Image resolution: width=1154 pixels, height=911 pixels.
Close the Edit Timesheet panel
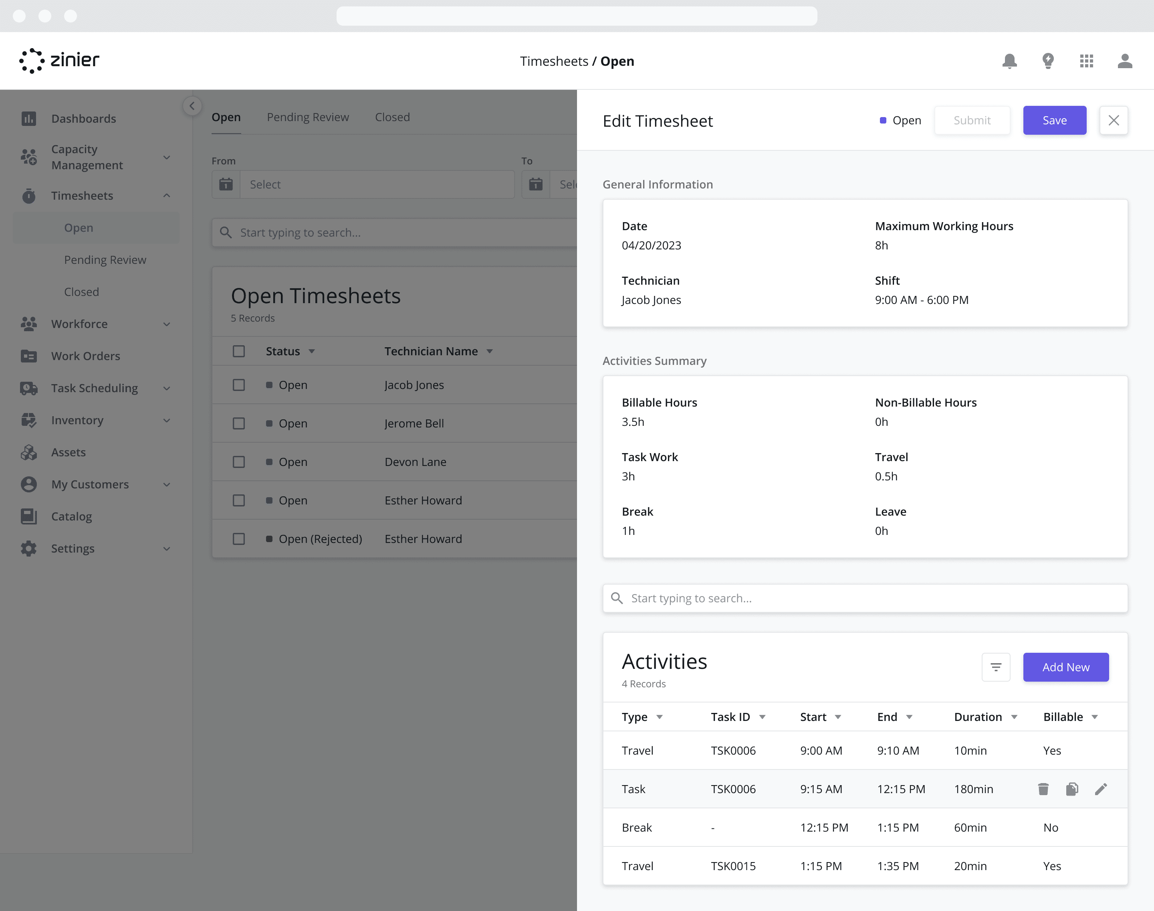(x=1114, y=120)
